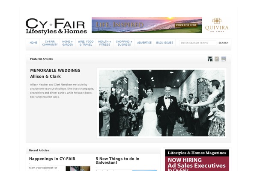Screen dimensions: 257x171
Task: Open the Memorable Weddings article heading
Action: 55,71
